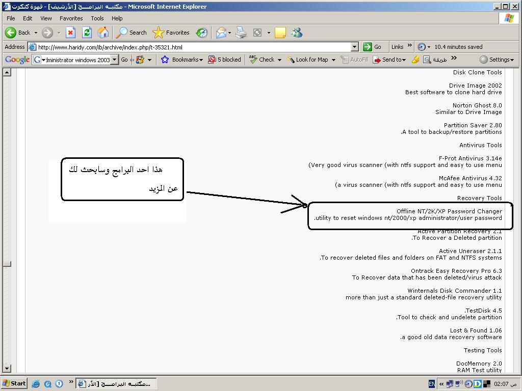Viewport: 522px width, 391px height.
Task: Toggle the Favorites panel
Action: (171, 33)
